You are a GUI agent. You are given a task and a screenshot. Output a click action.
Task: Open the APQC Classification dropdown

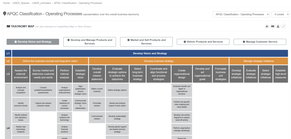(x=241, y=14)
